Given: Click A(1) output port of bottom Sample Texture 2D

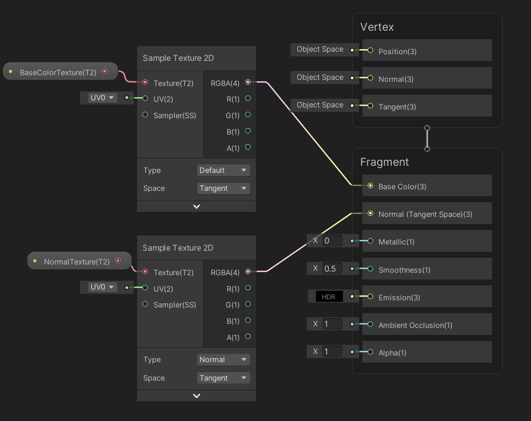Looking at the screenshot, I should (248, 336).
